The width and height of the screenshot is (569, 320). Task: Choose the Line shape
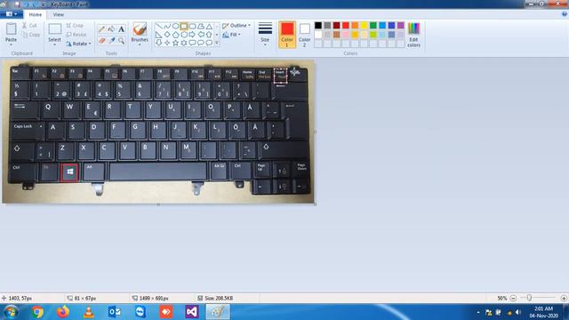point(158,26)
